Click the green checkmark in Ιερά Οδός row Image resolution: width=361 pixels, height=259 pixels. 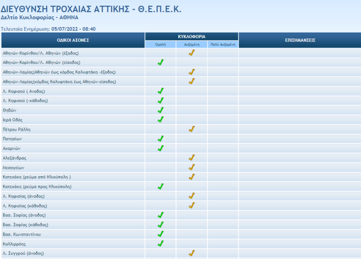[x=160, y=120]
